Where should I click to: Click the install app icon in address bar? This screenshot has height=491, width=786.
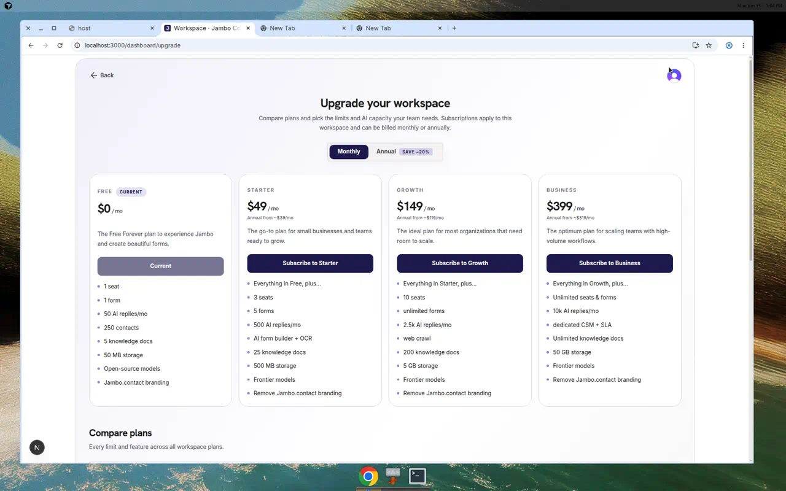pos(696,45)
